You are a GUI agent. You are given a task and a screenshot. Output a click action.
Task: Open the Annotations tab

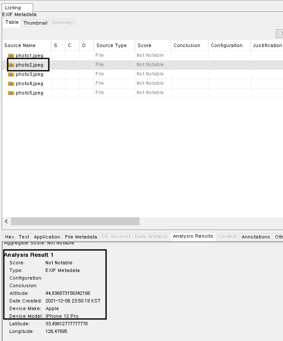coord(256,237)
